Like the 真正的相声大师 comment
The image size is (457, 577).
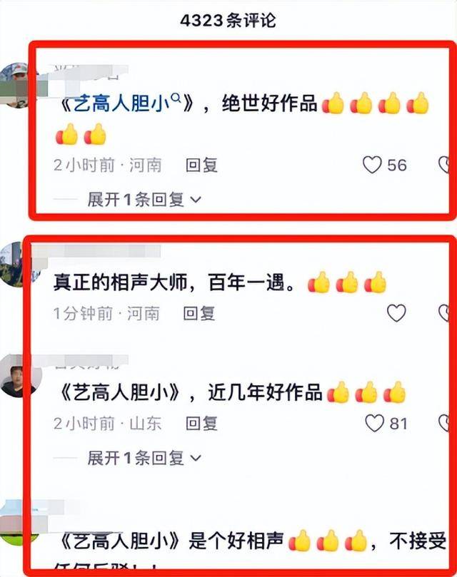(396, 313)
